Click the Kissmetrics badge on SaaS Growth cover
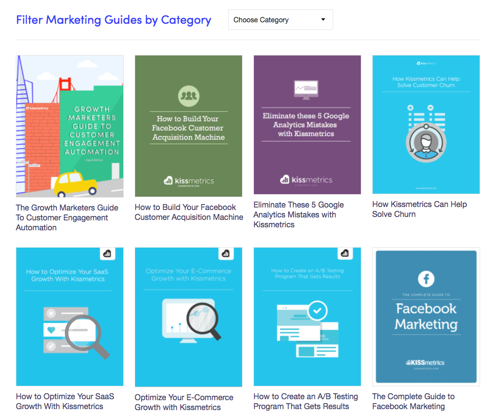Image resolution: width=491 pixels, height=420 pixels. click(107, 254)
